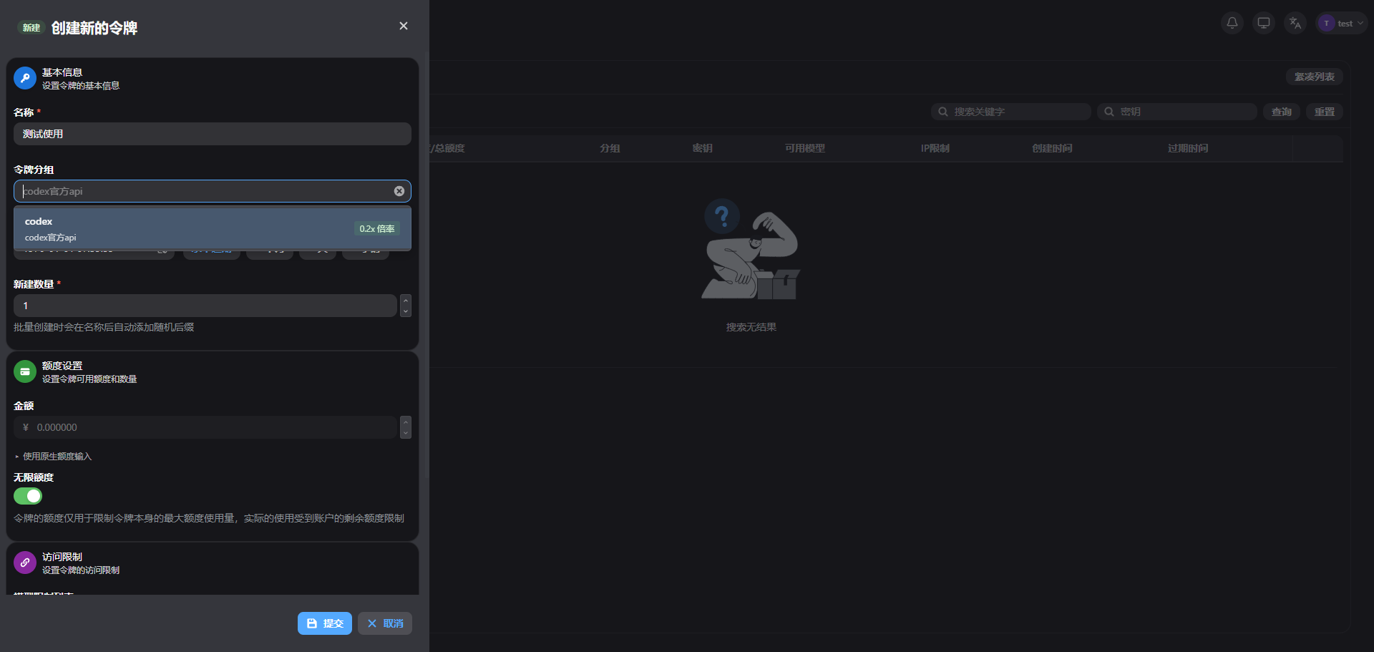Click the green quota settings icon

tap(25, 371)
